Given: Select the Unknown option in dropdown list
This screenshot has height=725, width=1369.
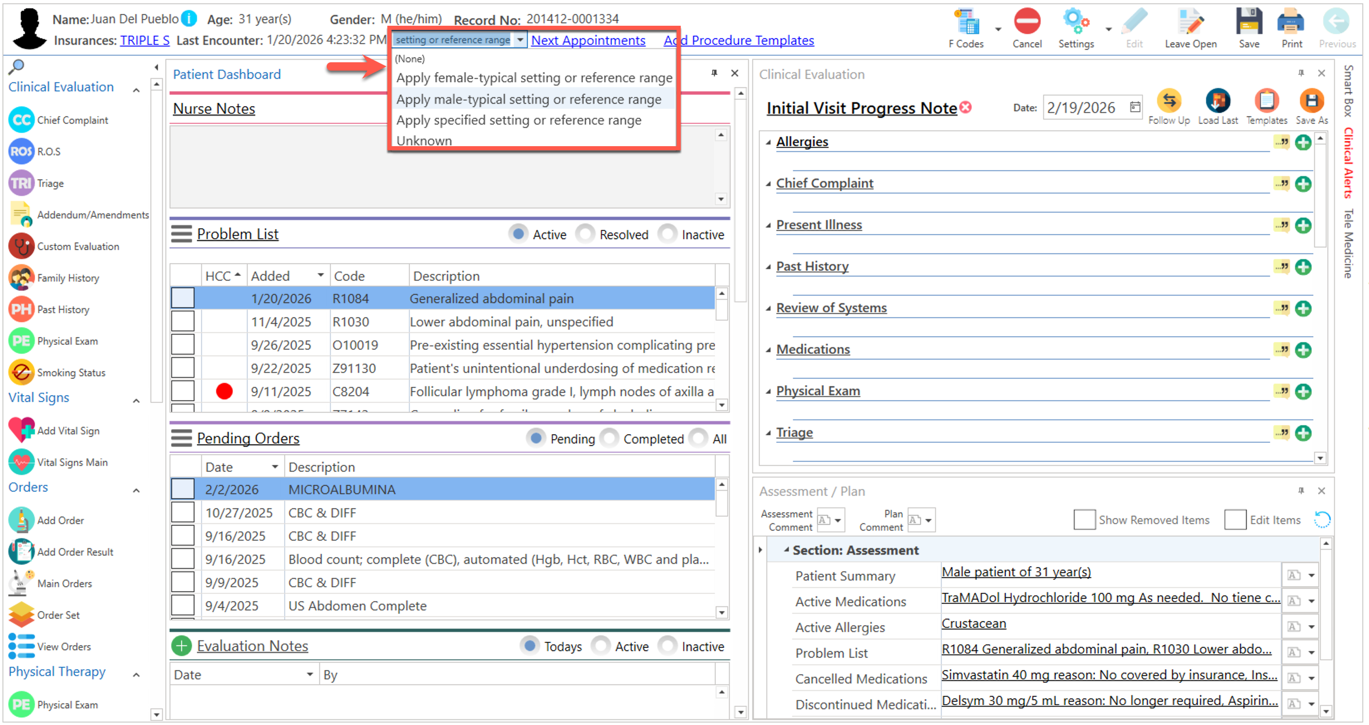Looking at the screenshot, I should (424, 141).
